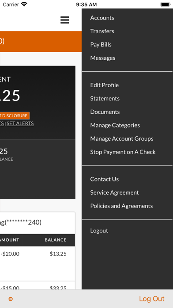173x308 pixels.
Task: Open Accounts from the side menu
Action: tap(102, 18)
